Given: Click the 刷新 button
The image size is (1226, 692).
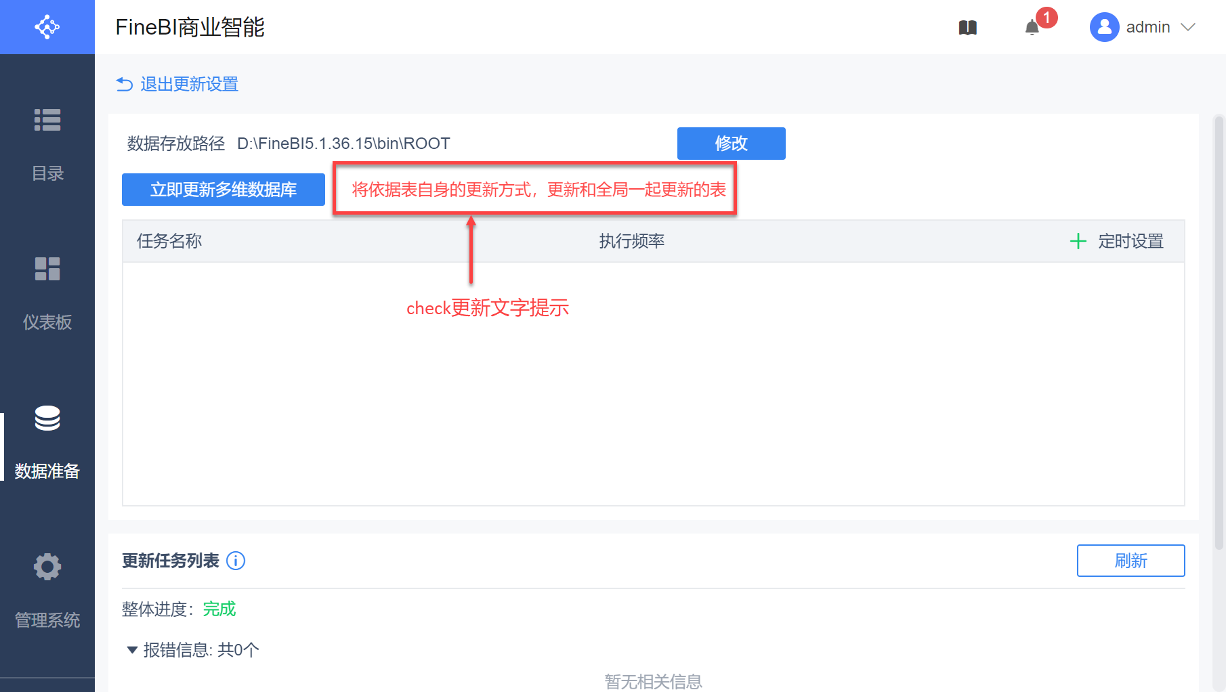Looking at the screenshot, I should (1131, 561).
